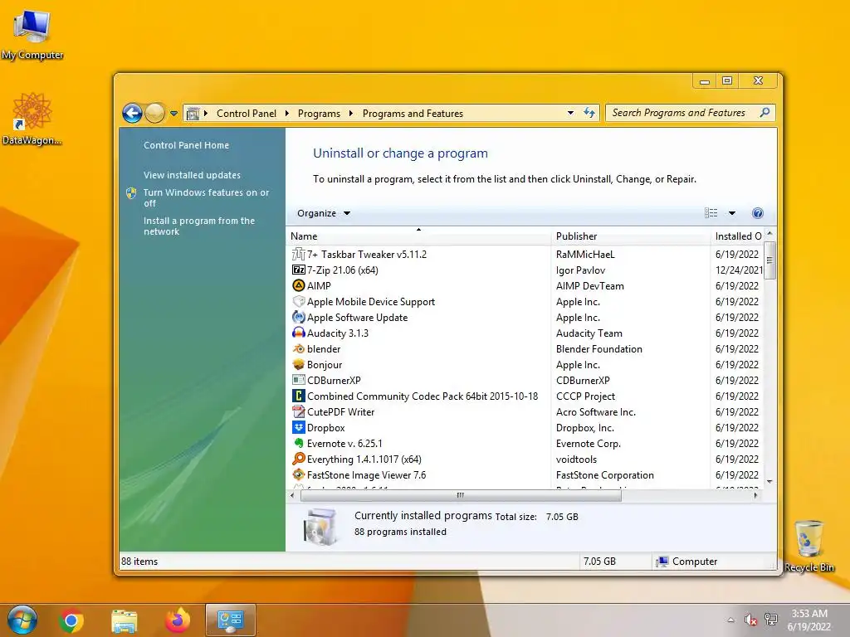Click the vertical scrollbar down arrow
The width and height of the screenshot is (850, 637).
[769, 482]
